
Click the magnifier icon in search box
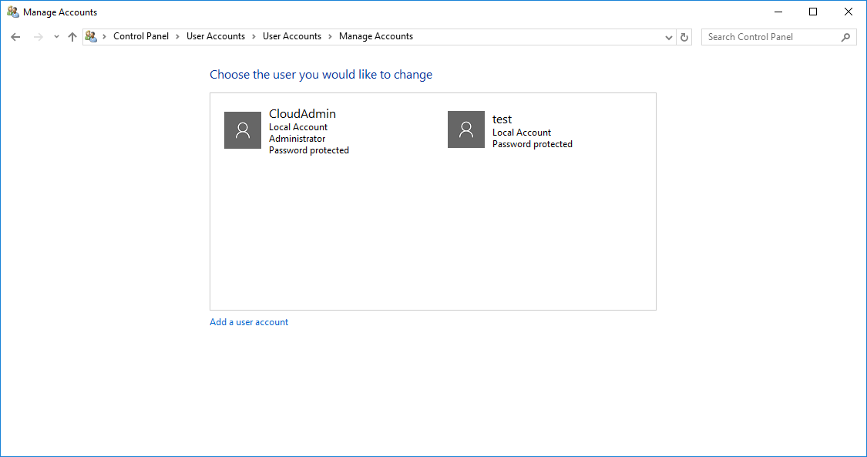845,37
